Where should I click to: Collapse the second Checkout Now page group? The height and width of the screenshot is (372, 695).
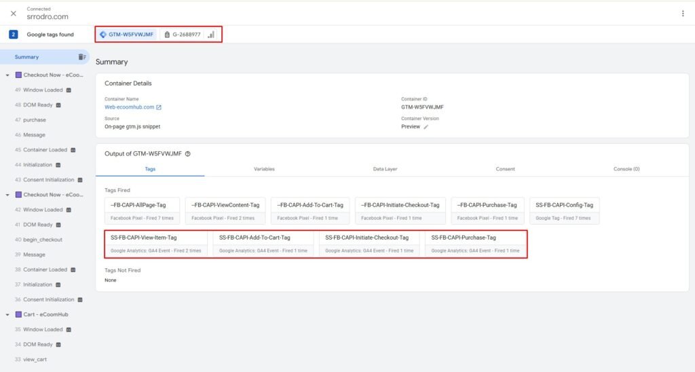(7, 195)
